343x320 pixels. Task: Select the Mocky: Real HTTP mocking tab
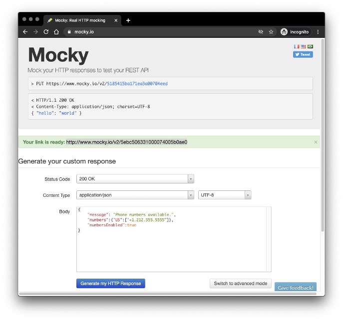pyautogui.click(x=82, y=20)
